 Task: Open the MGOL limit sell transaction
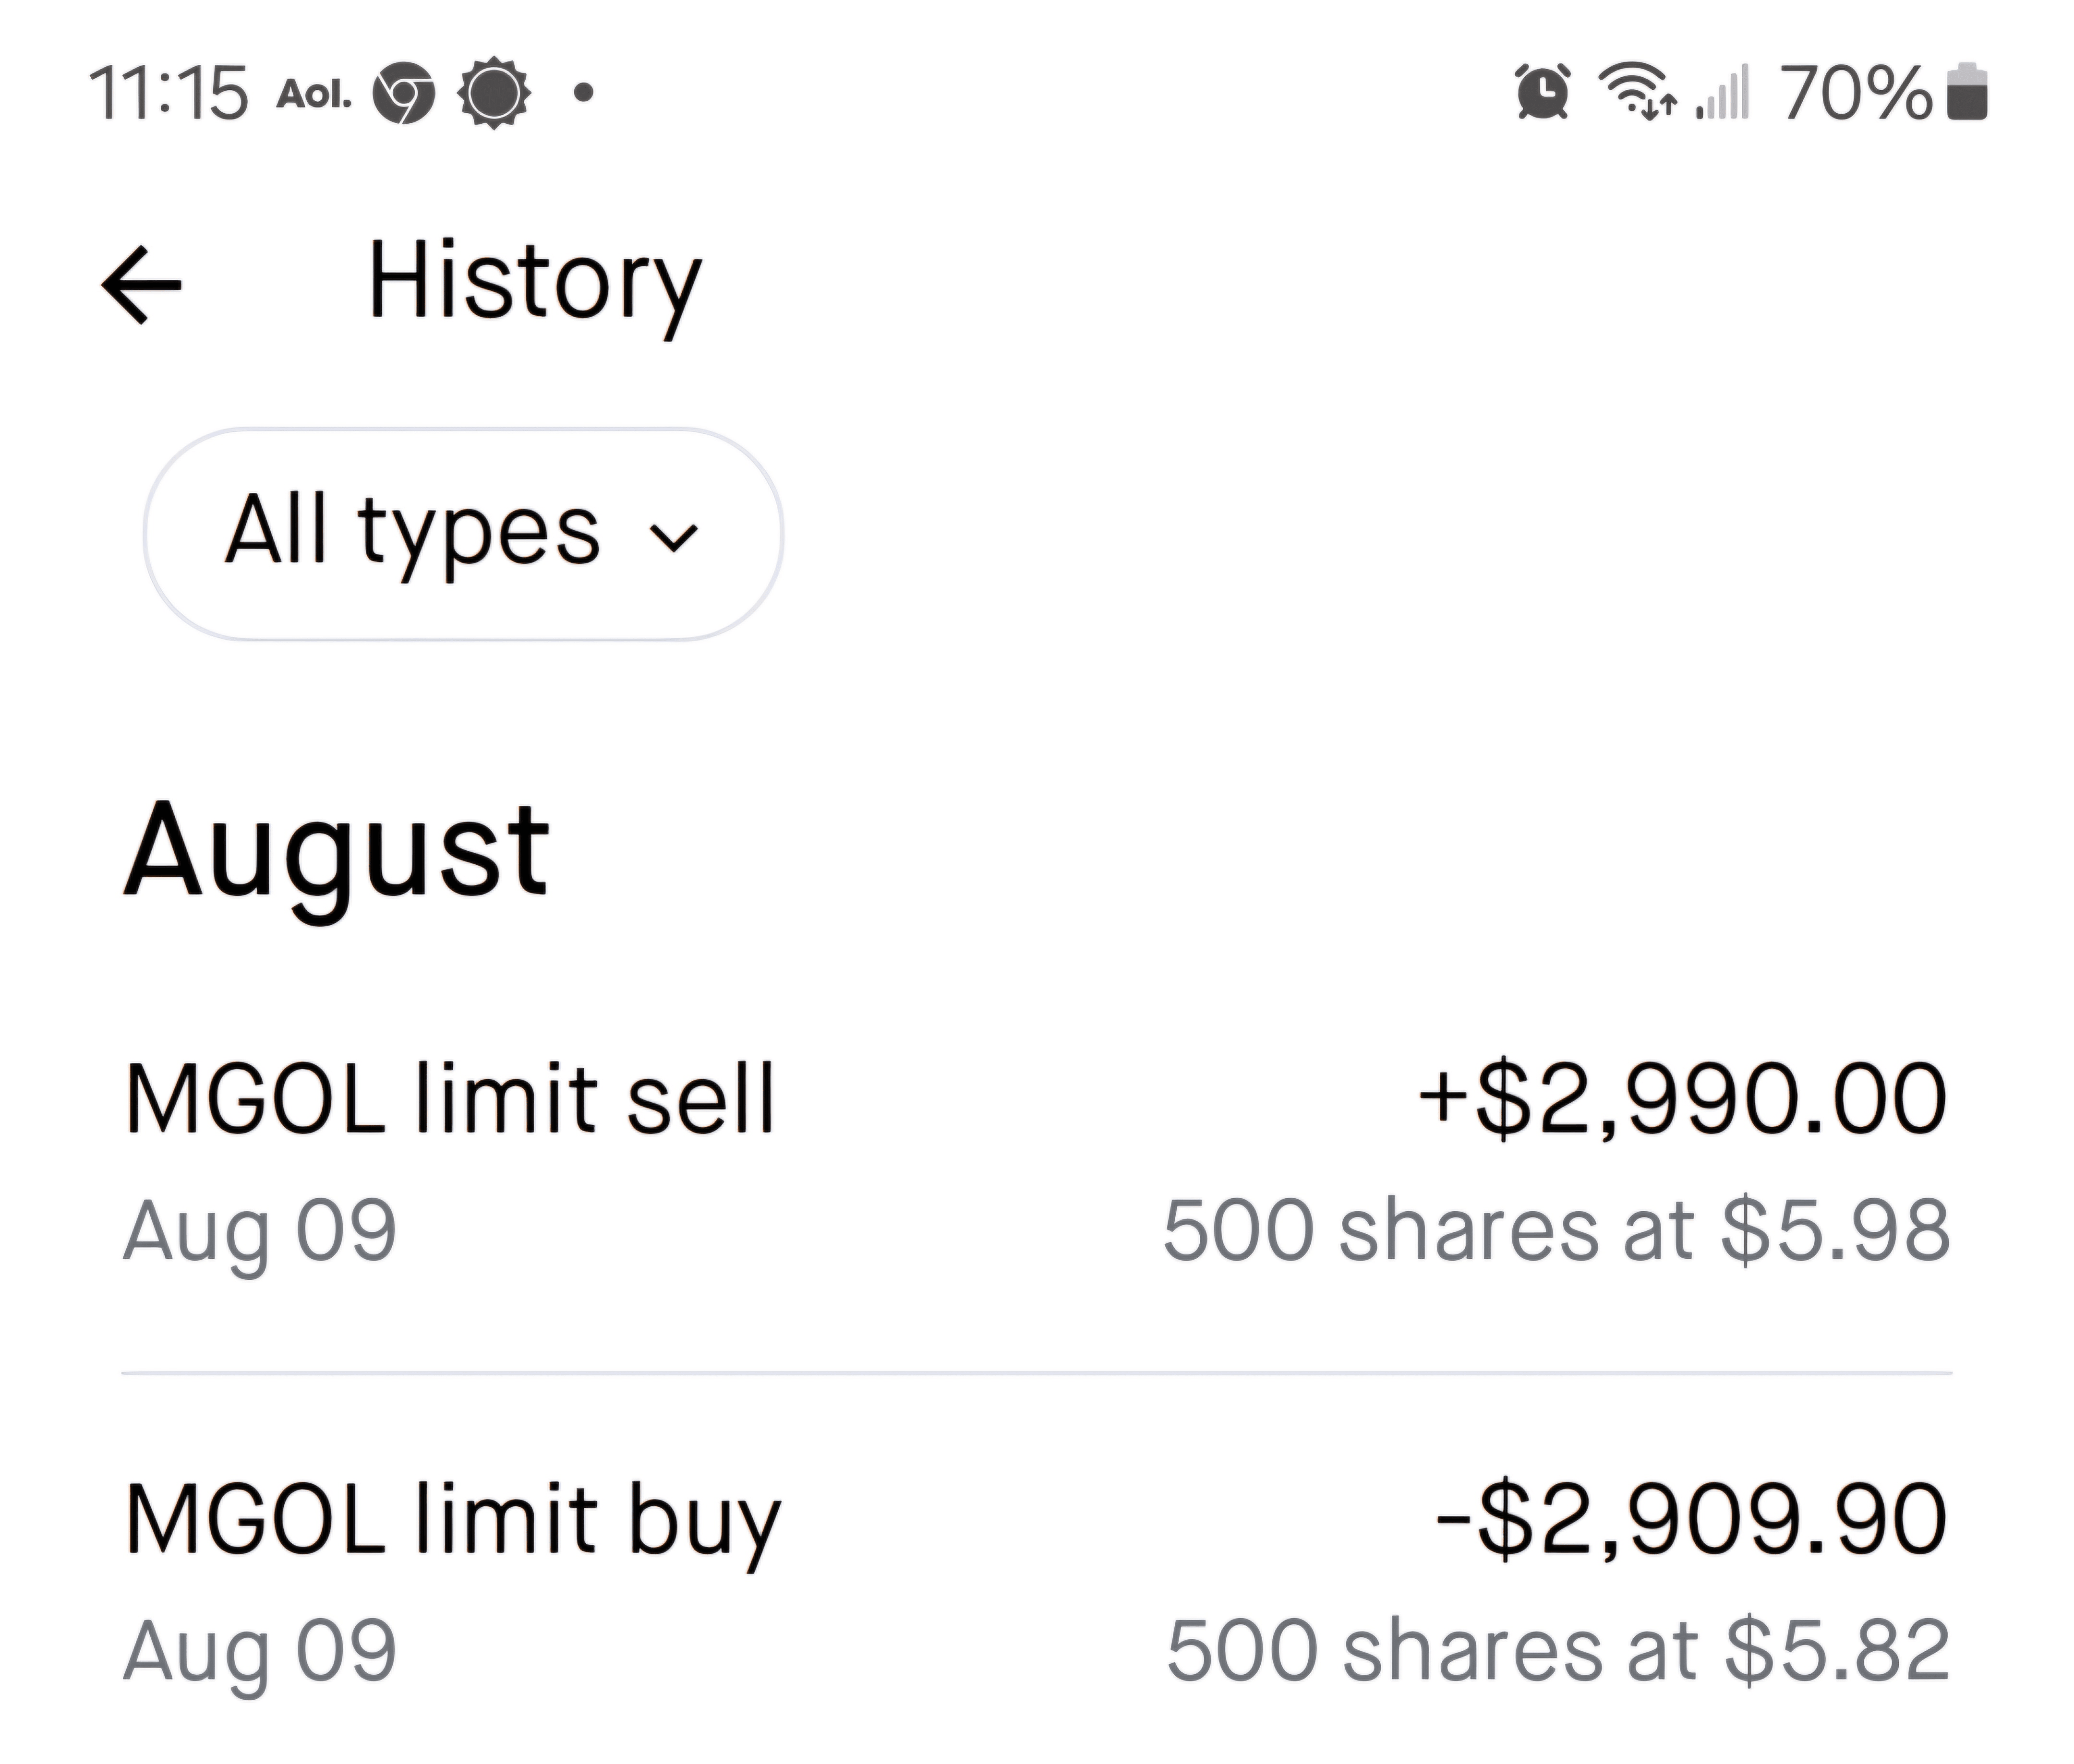point(450,1100)
